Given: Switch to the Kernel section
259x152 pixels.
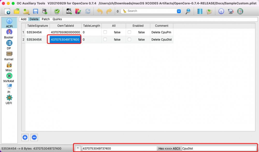Looking at the screenshot, I should [9, 56].
